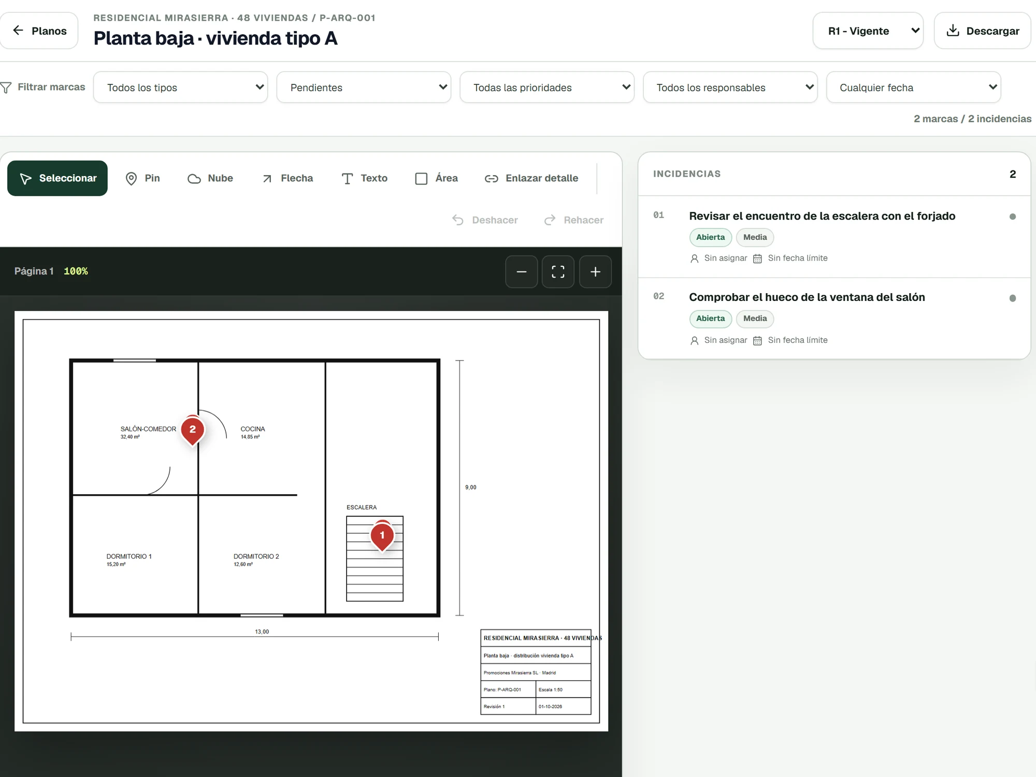This screenshot has width=1036, height=777.
Task: Click Deshacer to undo
Action: pyautogui.click(x=485, y=220)
